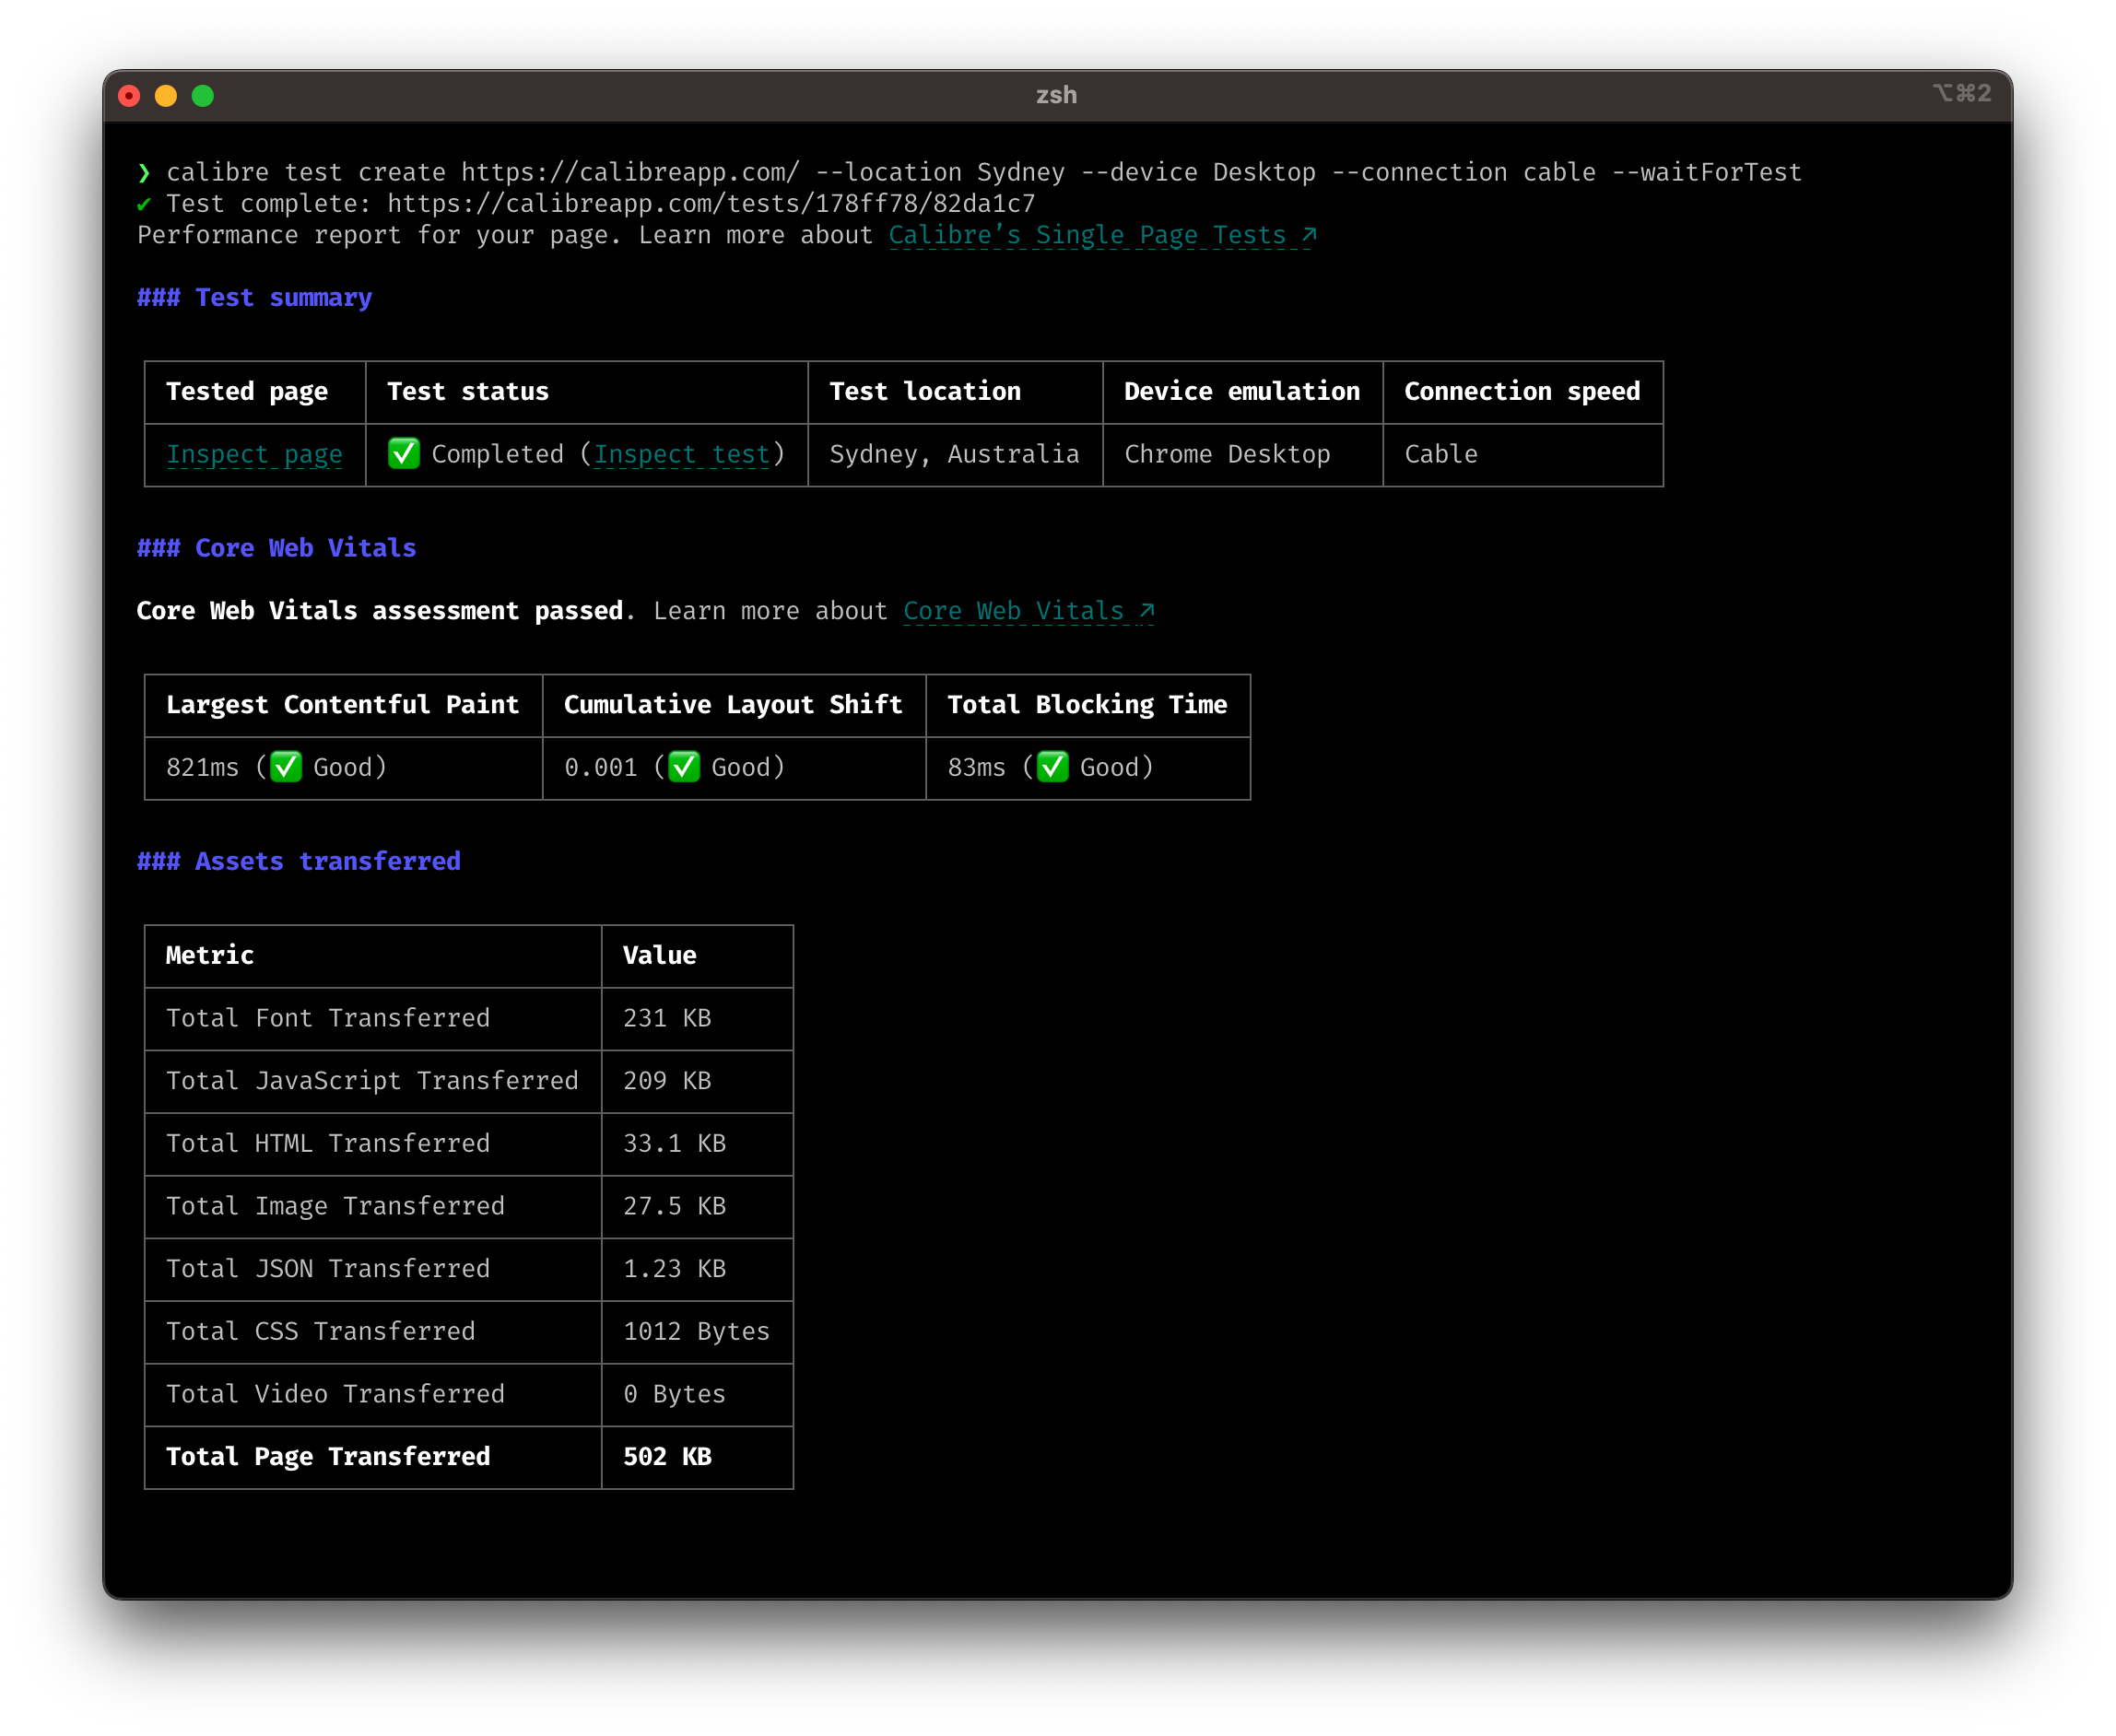Click the Chrome Desktop device emulation cell
This screenshot has width=2116, height=1736.
[1230, 454]
